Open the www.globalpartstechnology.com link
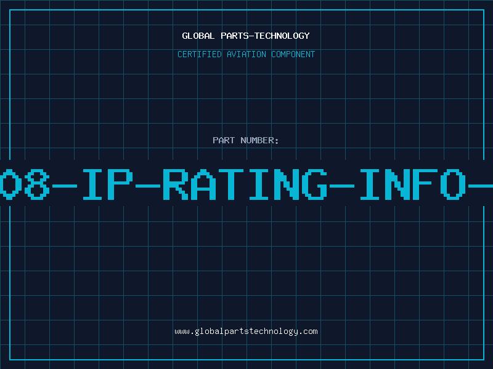The width and height of the screenshot is (493, 369). click(246, 331)
